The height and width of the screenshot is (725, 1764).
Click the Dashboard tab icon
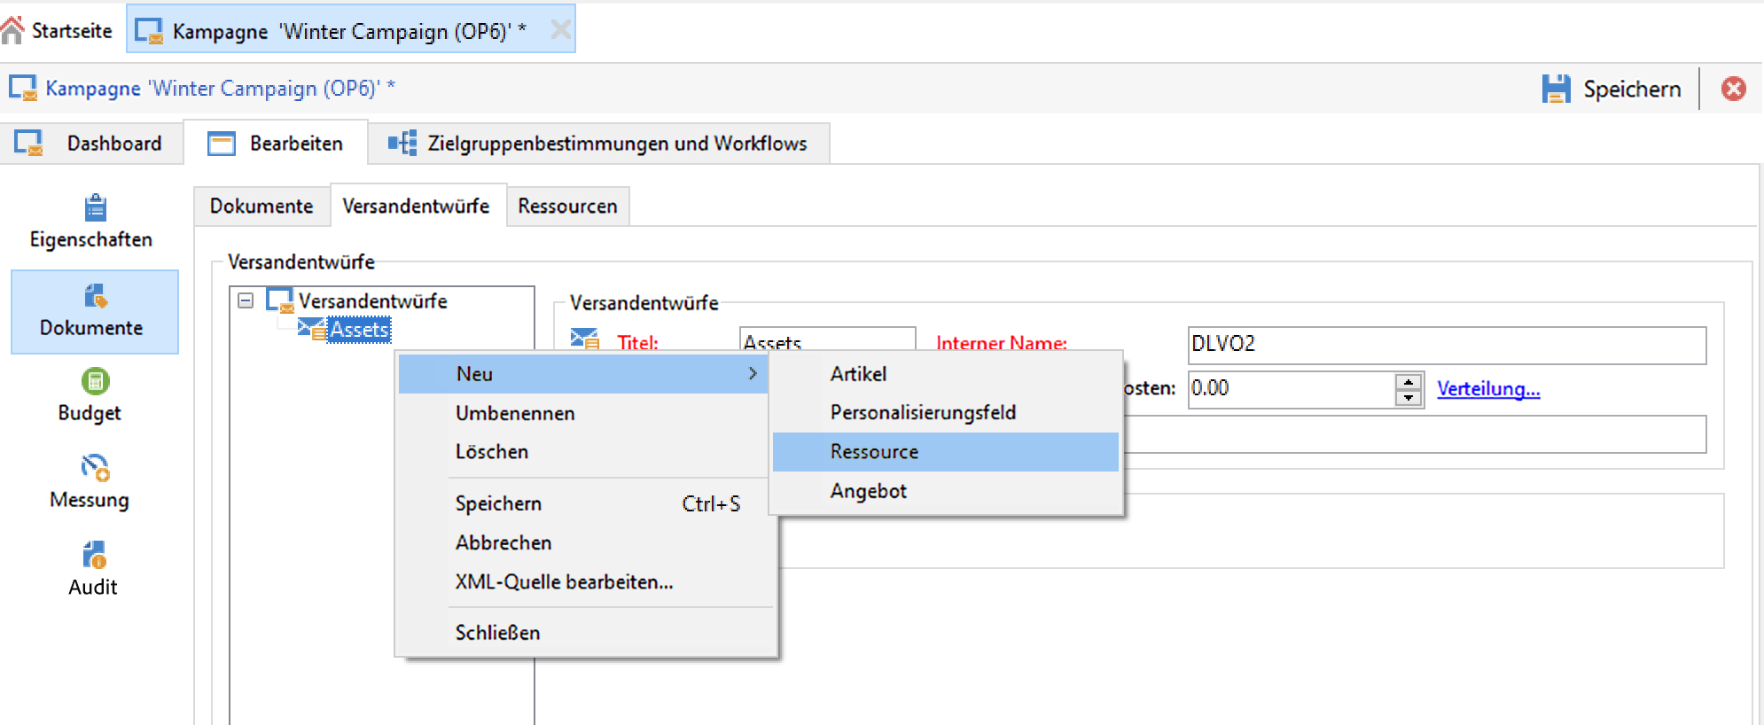point(28,143)
